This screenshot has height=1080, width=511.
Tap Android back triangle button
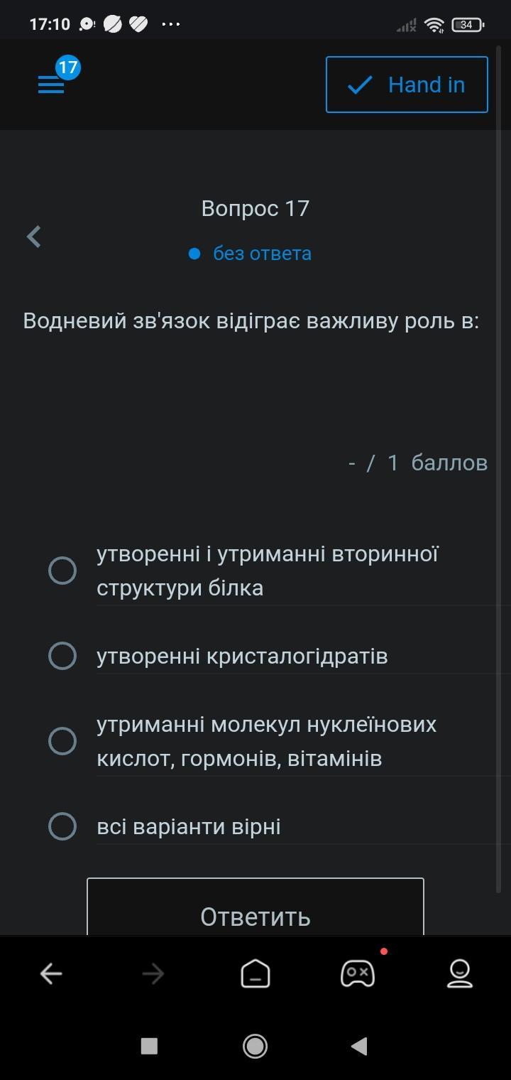point(359,1046)
